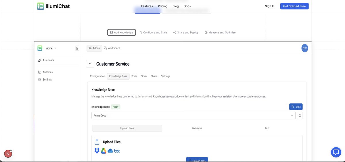The height and width of the screenshot is (162, 345).
Task: Open the chat widget bubble
Action: point(336,152)
